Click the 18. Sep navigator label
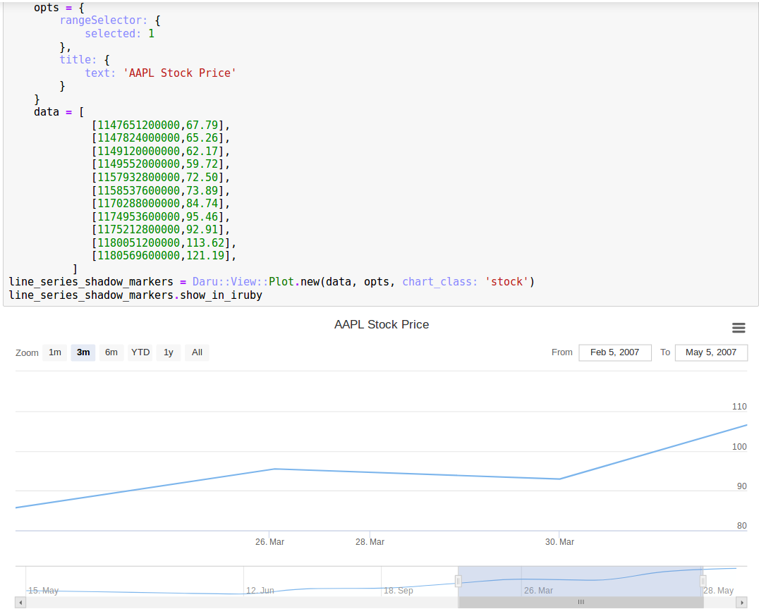 (x=399, y=591)
